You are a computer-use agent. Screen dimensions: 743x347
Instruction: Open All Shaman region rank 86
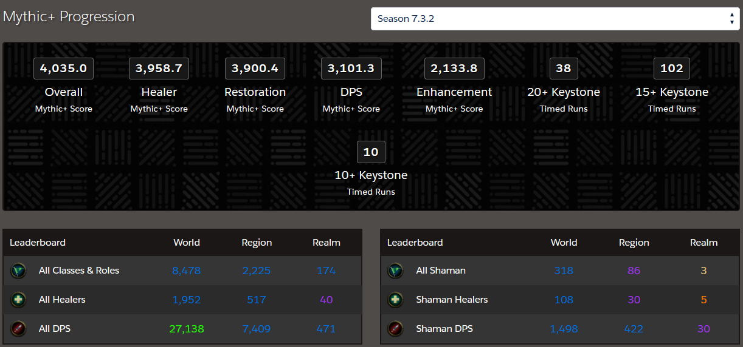pyautogui.click(x=634, y=271)
